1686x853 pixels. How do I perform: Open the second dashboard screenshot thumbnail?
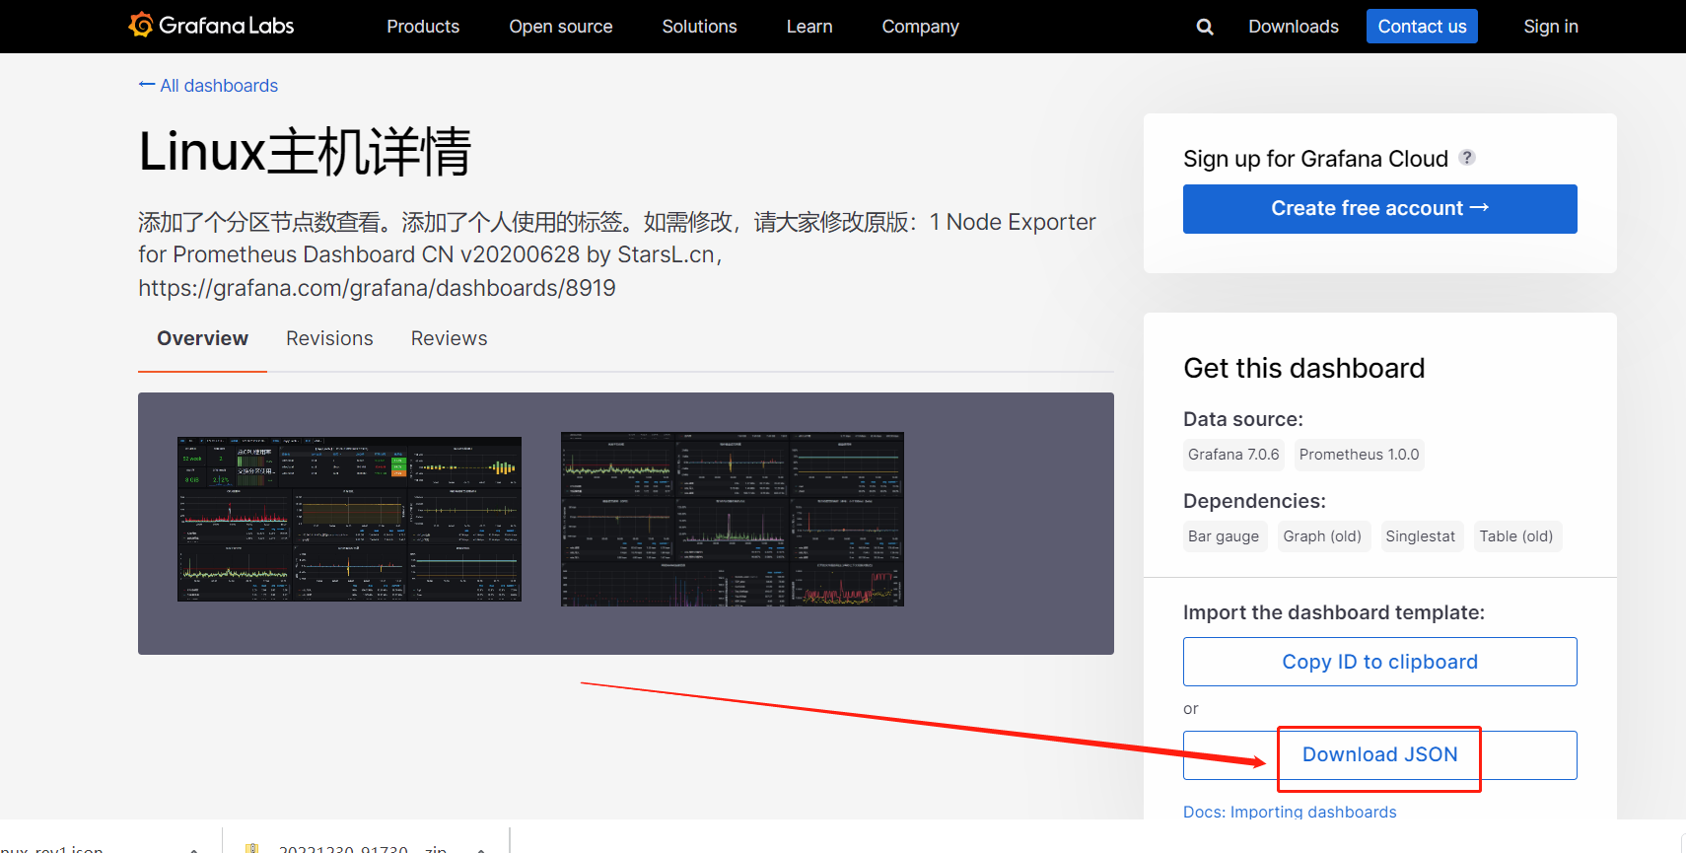[733, 519]
